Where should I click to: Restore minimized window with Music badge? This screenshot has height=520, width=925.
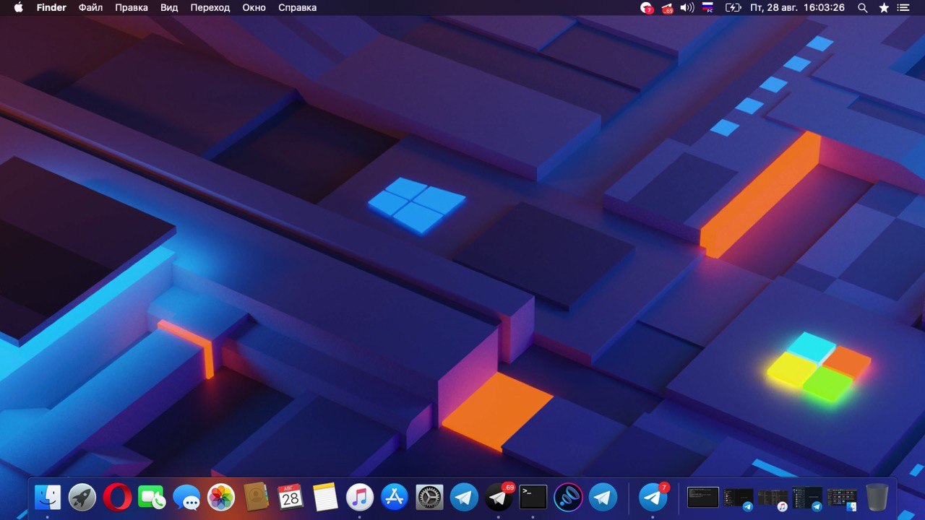(x=773, y=498)
